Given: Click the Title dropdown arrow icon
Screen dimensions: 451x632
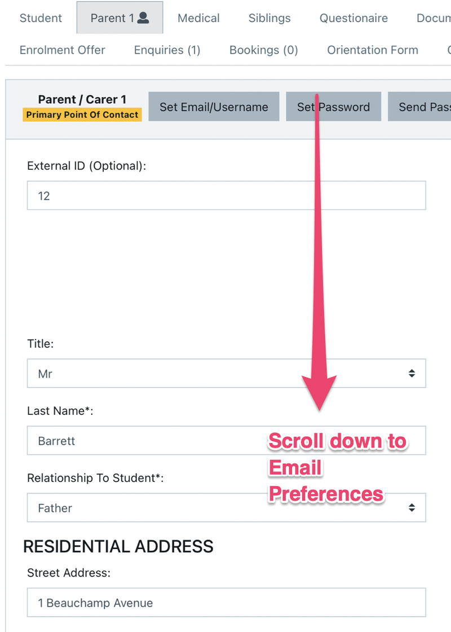Looking at the screenshot, I should tap(412, 374).
